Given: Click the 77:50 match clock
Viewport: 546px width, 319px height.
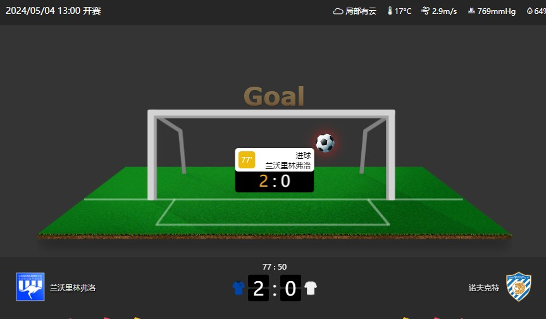Looking at the screenshot, I should (275, 266).
